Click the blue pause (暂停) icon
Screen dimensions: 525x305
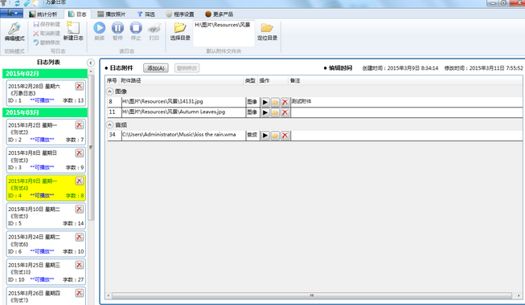coord(117,28)
